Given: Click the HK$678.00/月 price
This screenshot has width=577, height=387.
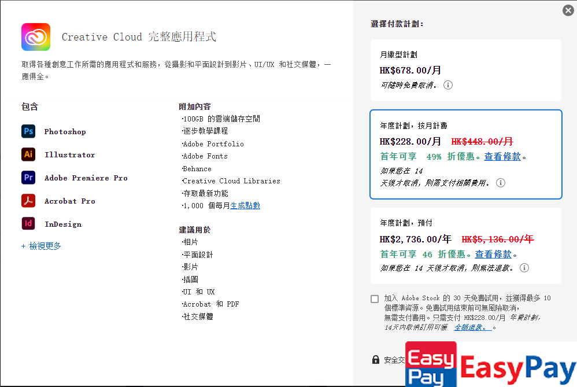Looking at the screenshot, I should pos(410,70).
